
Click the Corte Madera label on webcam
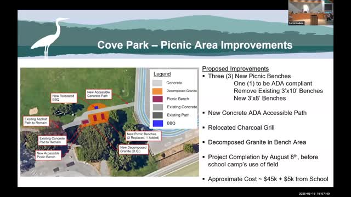coord(296,23)
